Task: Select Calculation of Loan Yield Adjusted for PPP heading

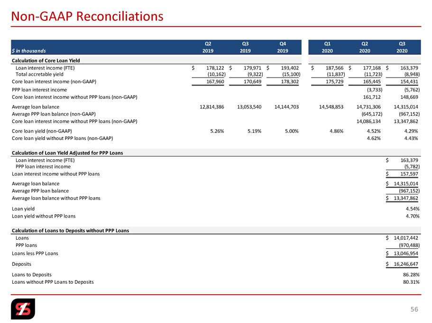Action: pyautogui.click(x=67, y=153)
